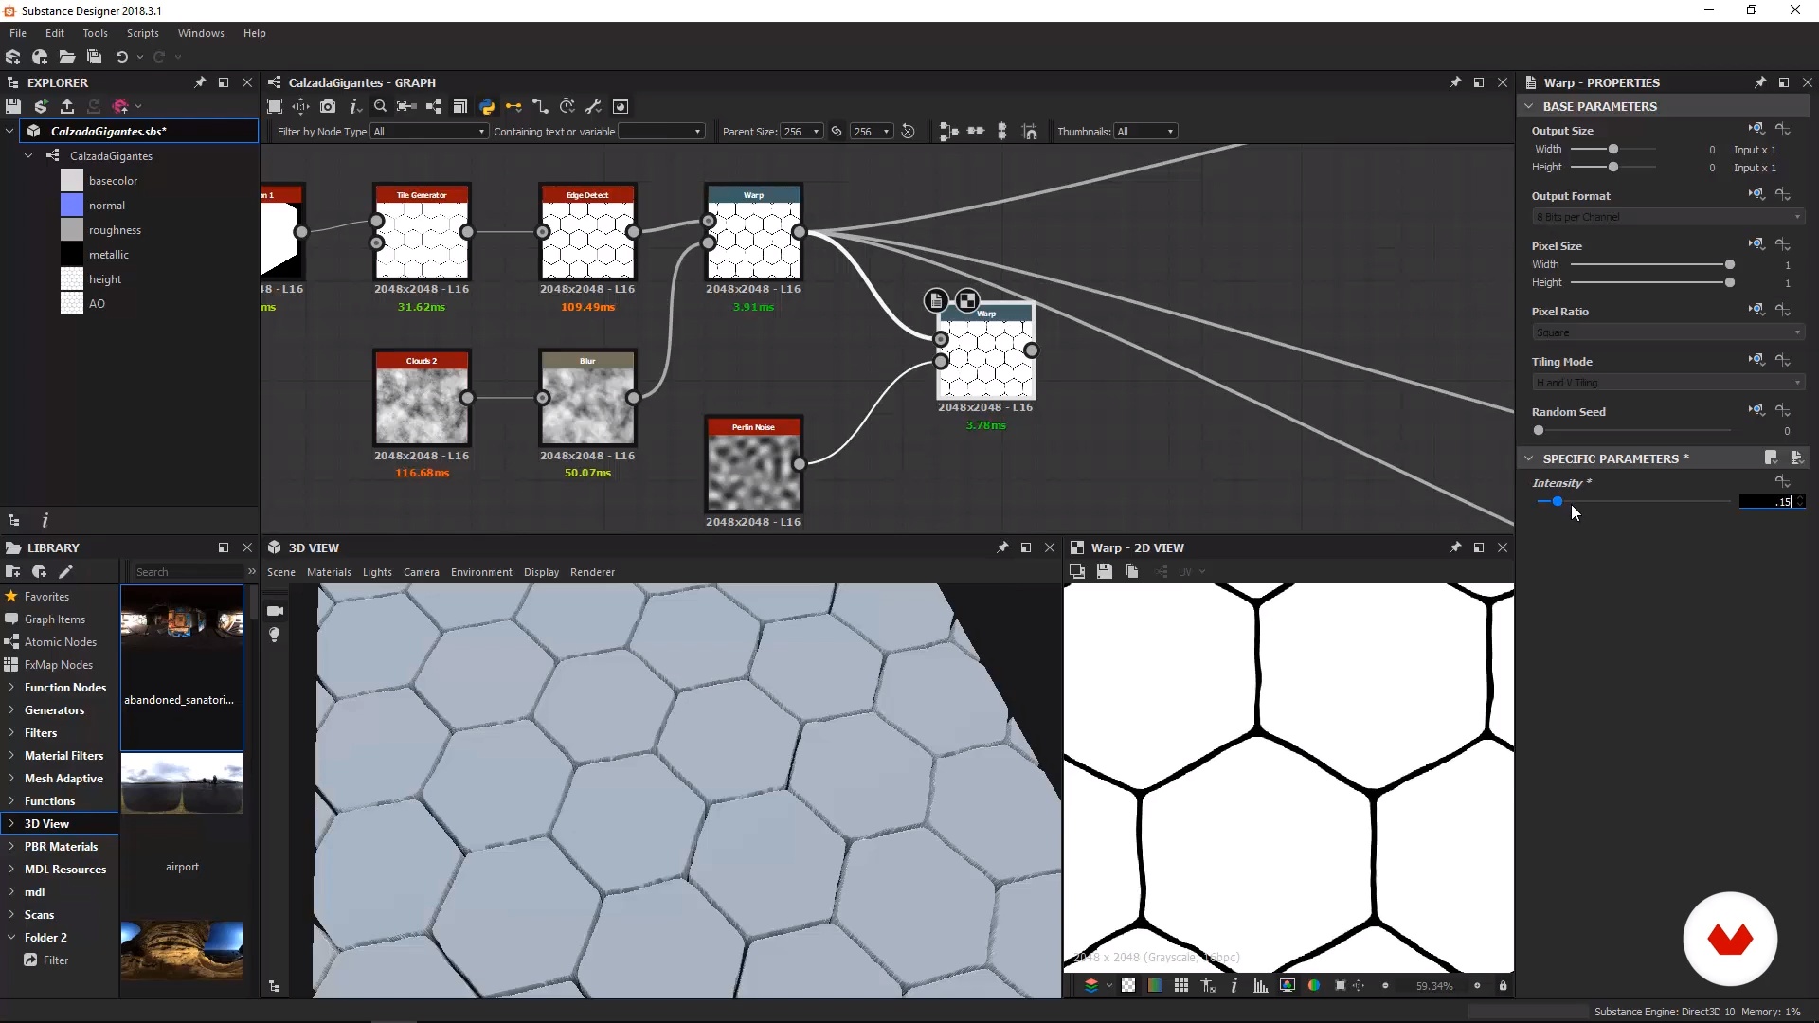Click the magnifier search icon in graph toolbar

point(380,106)
